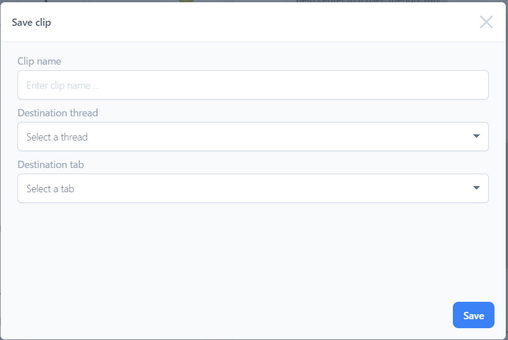Image resolution: width=508 pixels, height=340 pixels.
Task: Expand the tab selector combo box
Action: [253, 188]
